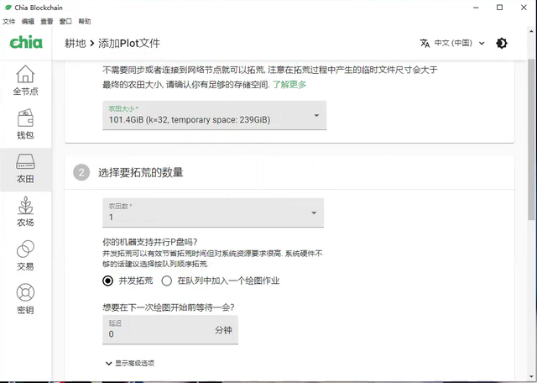Open the 编辑 menu
Image resolution: width=537 pixels, height=383 pixels.
[x=28, y=21]
